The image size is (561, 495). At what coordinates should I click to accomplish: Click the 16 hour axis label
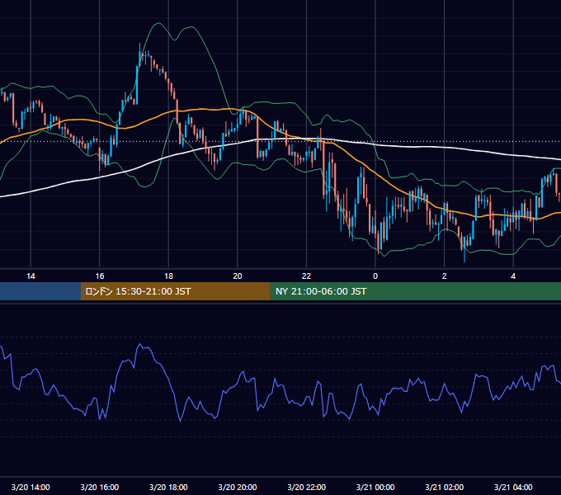100,276
